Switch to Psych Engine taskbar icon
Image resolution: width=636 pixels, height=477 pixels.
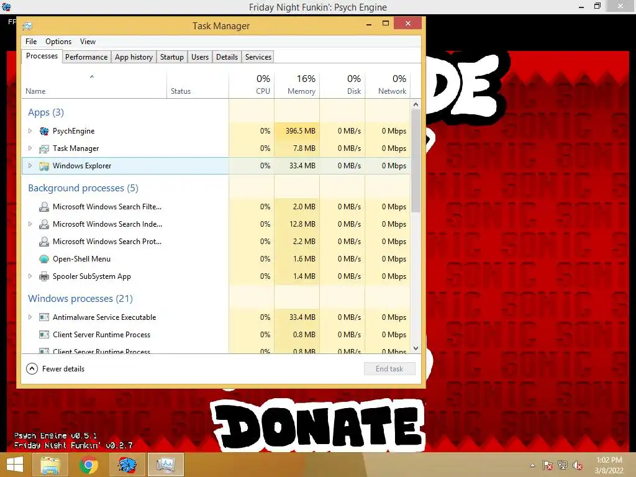[127, 465]
